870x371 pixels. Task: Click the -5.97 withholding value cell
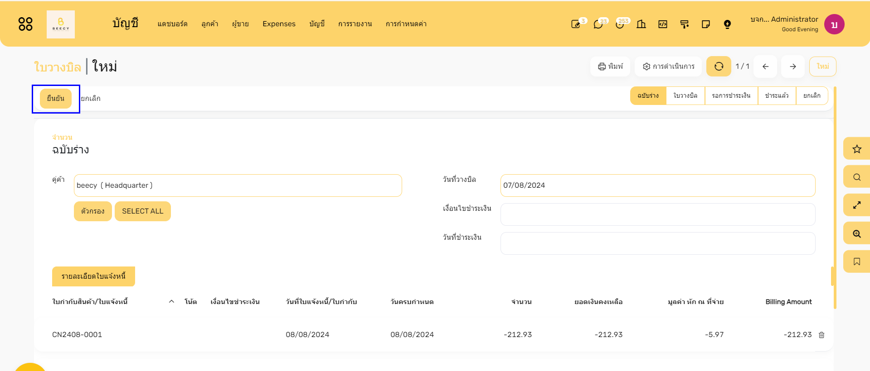coord(714,335)
